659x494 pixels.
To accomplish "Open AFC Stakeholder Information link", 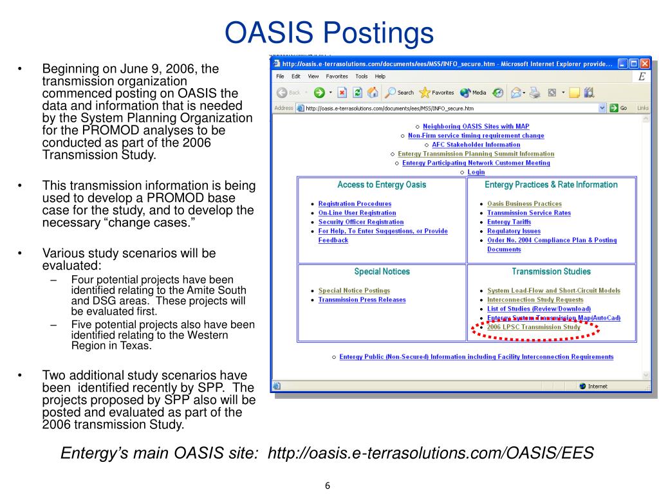I will tap(476, 145).
